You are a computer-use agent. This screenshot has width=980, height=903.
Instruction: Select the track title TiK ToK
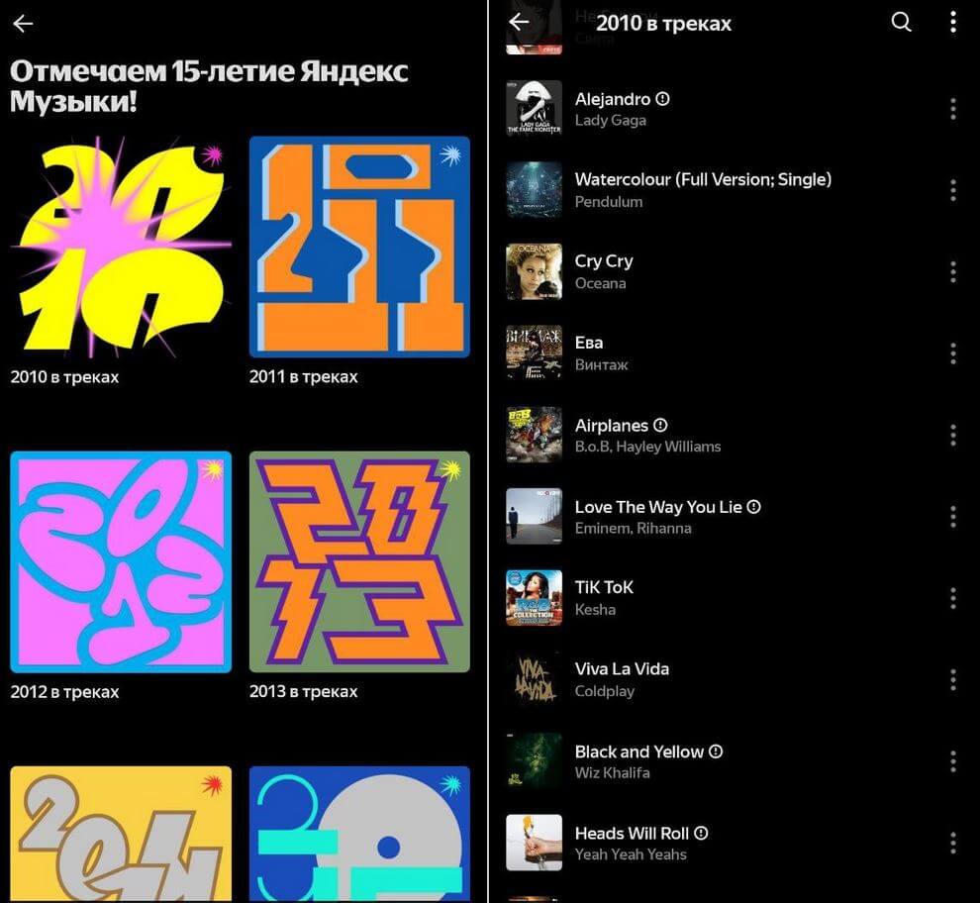click(604, 588)
